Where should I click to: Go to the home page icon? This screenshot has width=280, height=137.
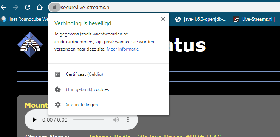(x=40, y=7)
